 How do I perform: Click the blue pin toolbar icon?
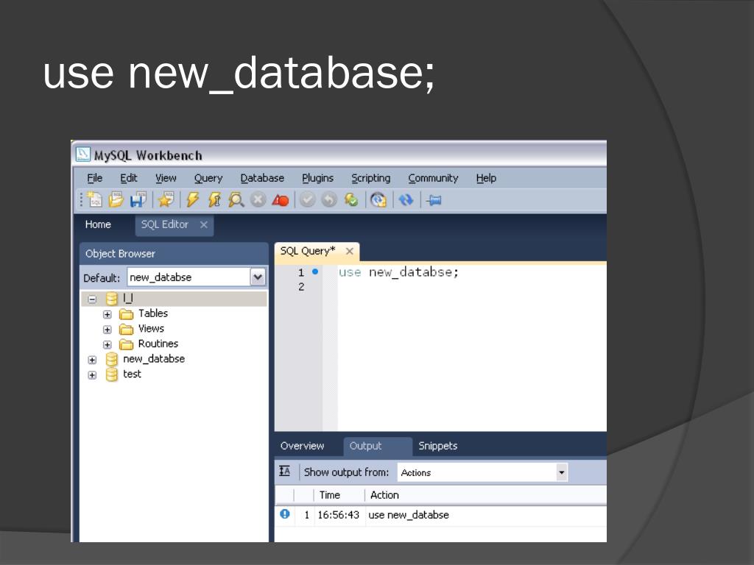coord(434,200)
